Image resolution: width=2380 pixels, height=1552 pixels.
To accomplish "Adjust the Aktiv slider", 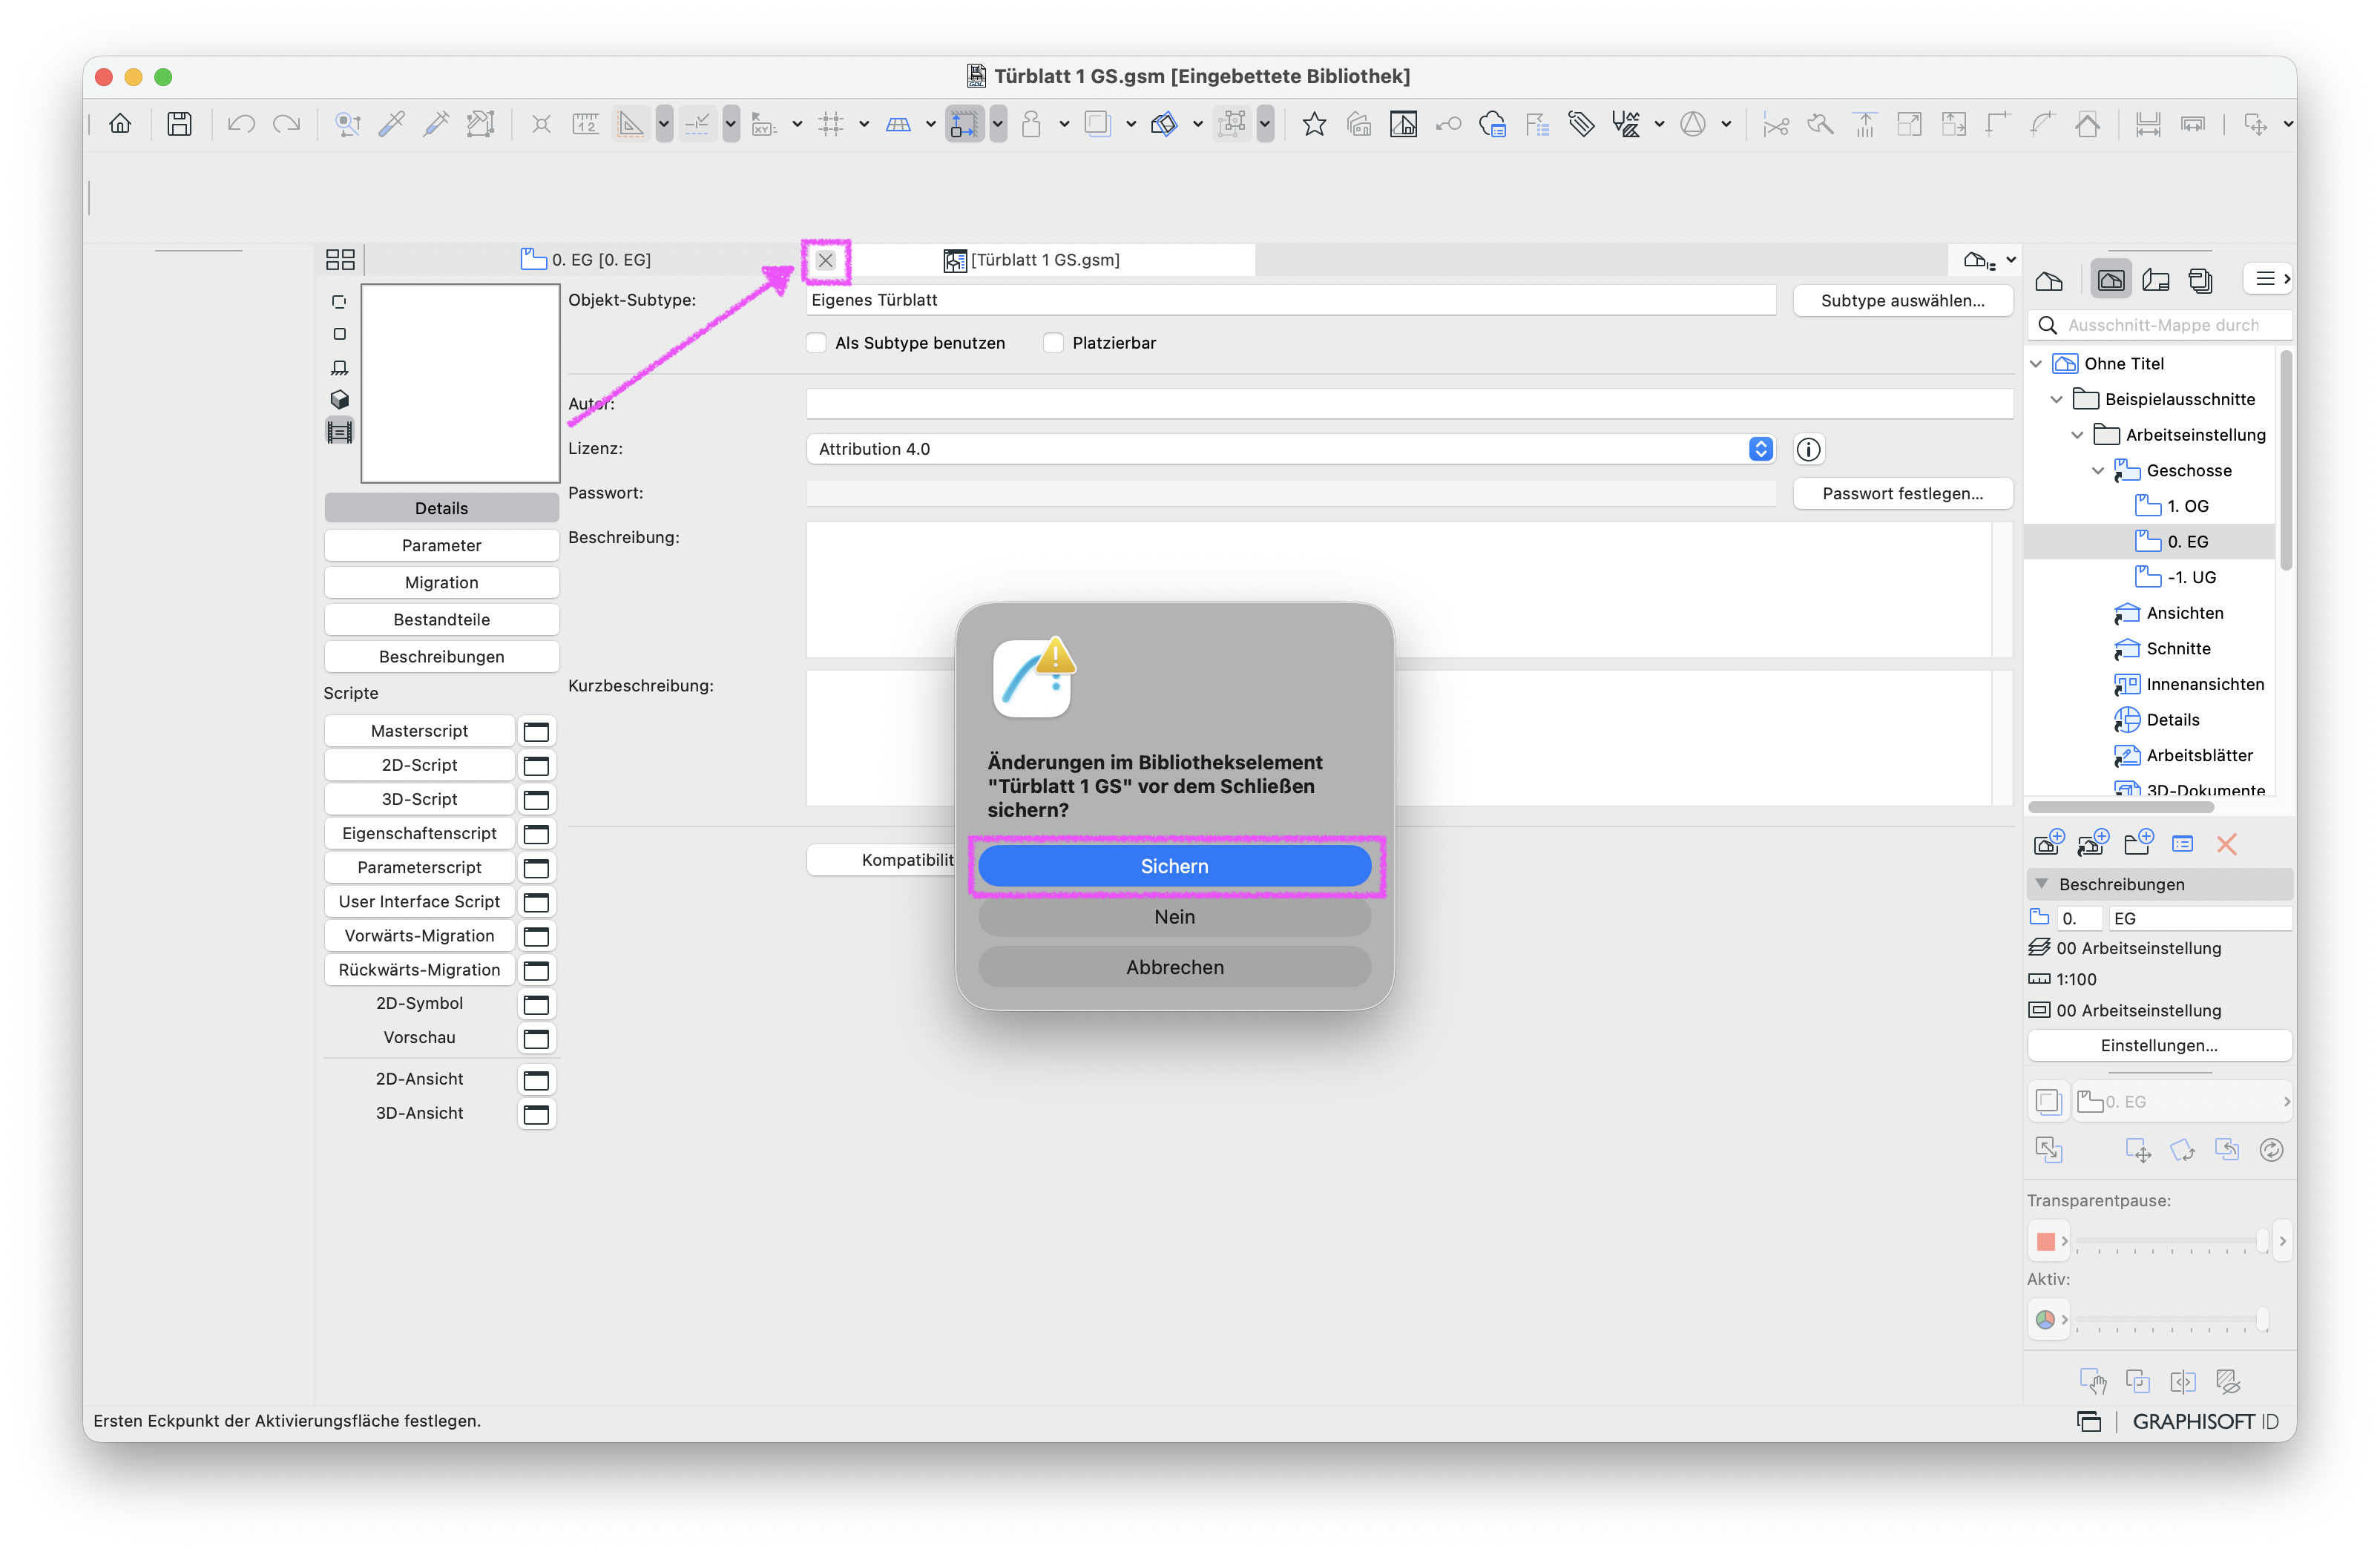I will (x=2172, y=1320).
